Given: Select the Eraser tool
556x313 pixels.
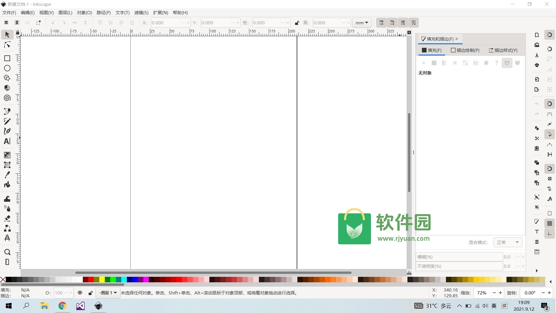Looking at the screenshot, I should click(x=7, y=218).
